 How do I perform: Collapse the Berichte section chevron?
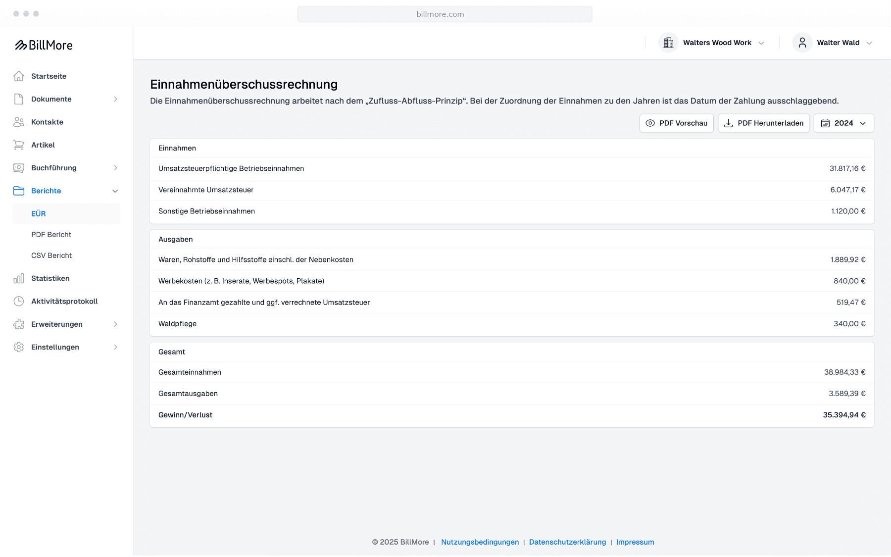click(115, 191)
